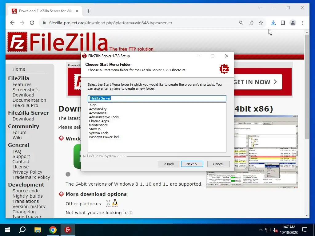
Task: Open the Windows Start menu
Action: pyautogui.click(x=7, y=230)
